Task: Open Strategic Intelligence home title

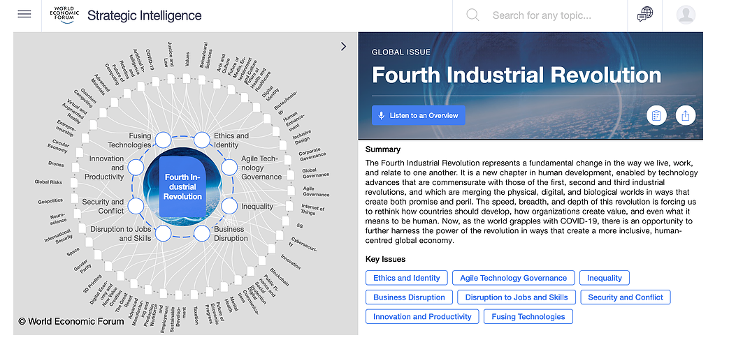Action: [x=145, y=15]
